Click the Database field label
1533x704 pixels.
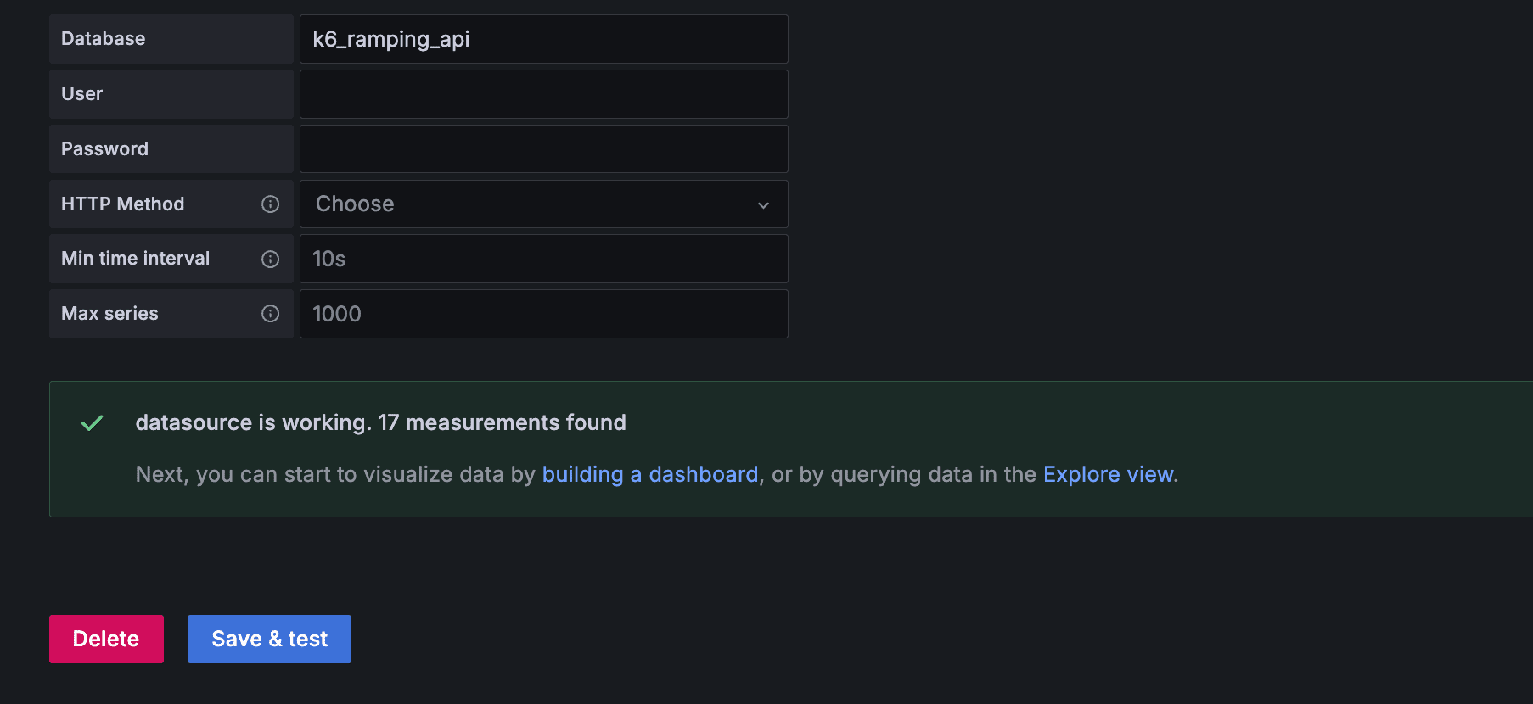tap(104, 39)
